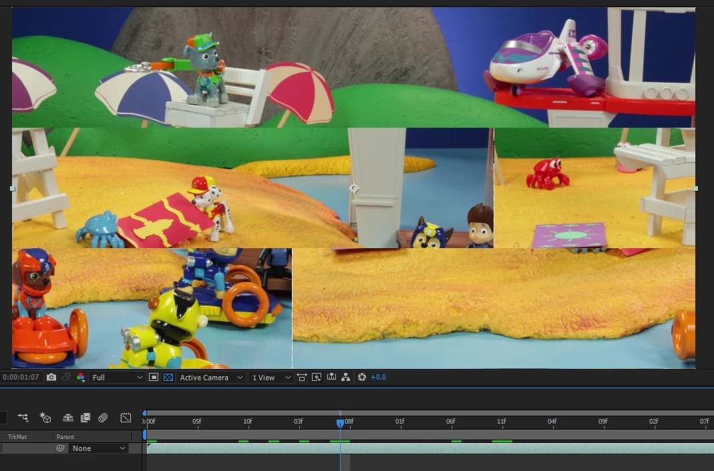Screen dimensions: 714x471
Task: Click the TrkMat column header
Action: tap(17, 436)
